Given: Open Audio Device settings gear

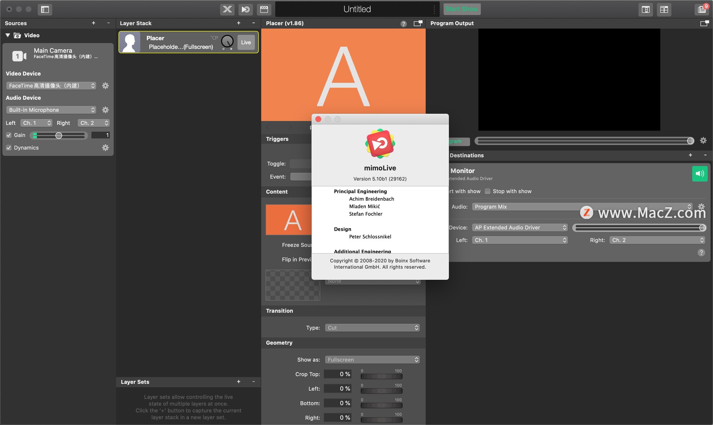Looking at the screenshot, I should click(x=105, y=110).
